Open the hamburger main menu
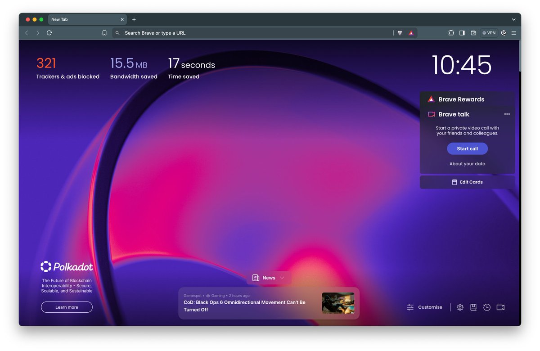The image size is (540, 351). [514, 33]
